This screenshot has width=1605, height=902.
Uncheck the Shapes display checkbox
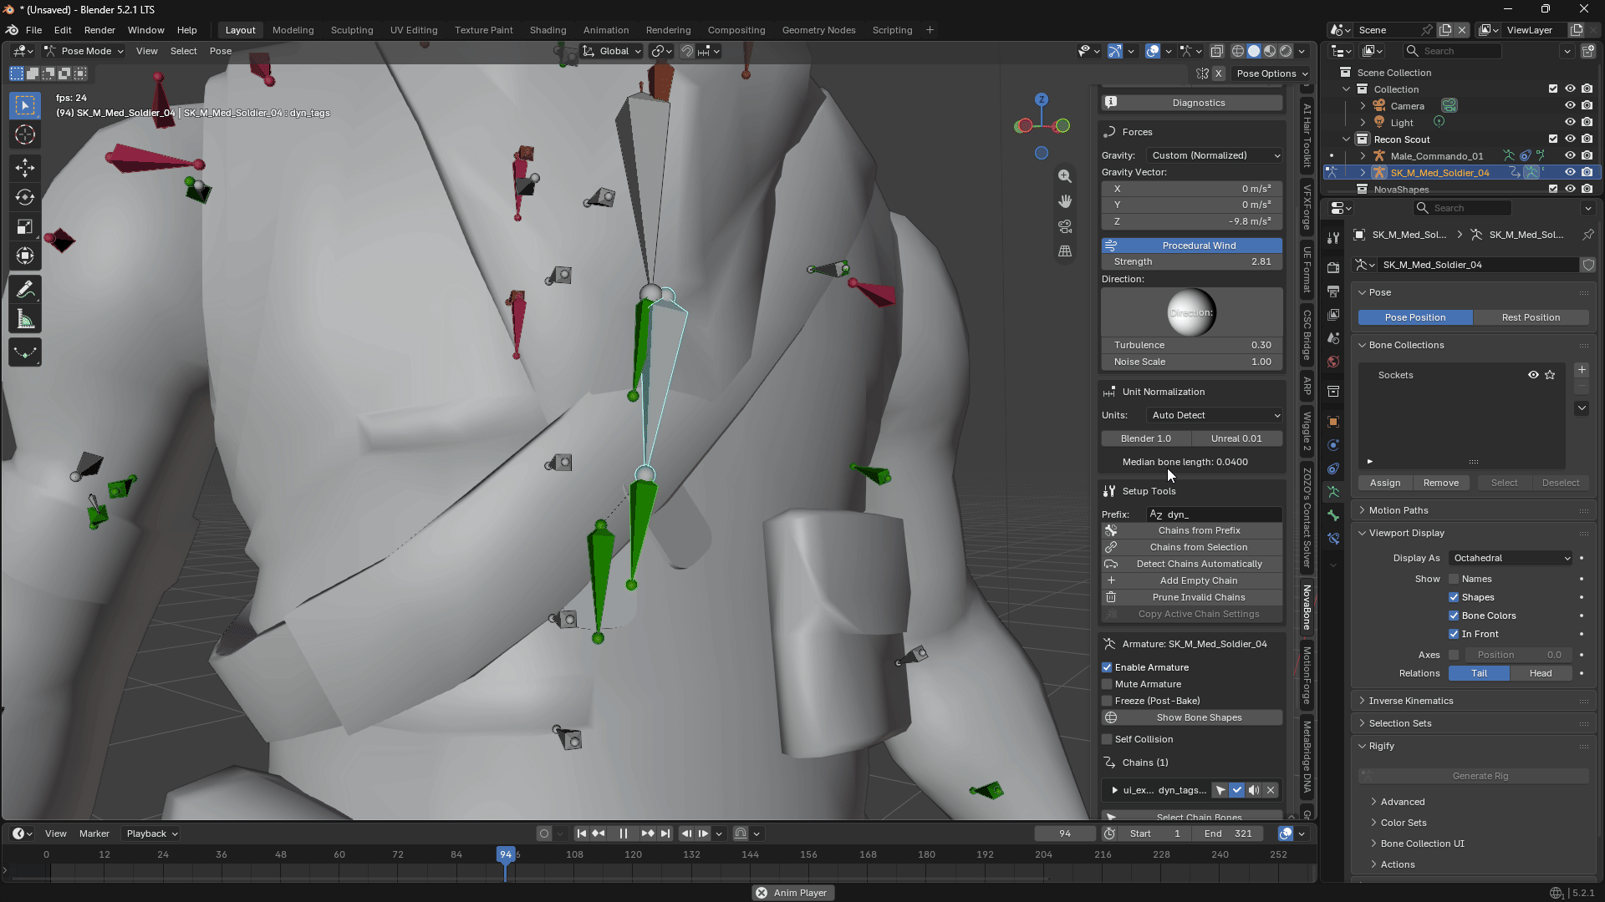(x=1454, y=597)
